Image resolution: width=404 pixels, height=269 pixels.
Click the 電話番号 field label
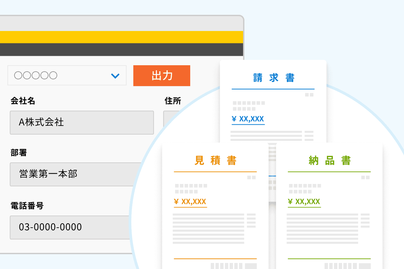pyautogui.click(x=27, y=206)
